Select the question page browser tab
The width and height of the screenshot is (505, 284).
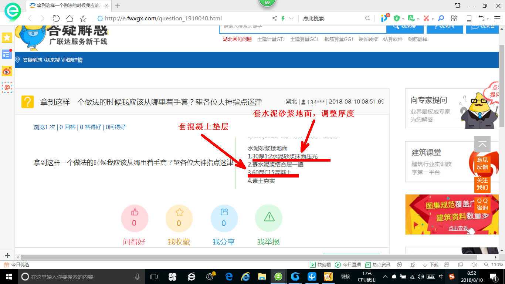coord(69,6)
